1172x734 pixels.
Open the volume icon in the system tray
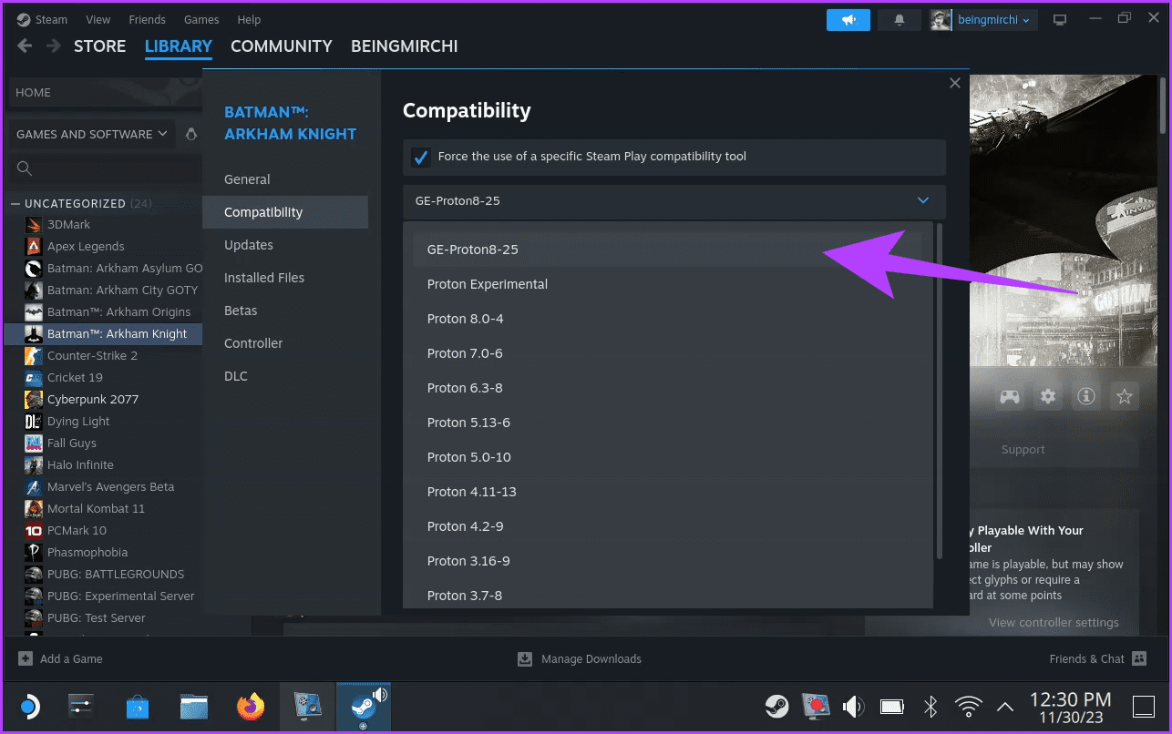tap(853, 706)
